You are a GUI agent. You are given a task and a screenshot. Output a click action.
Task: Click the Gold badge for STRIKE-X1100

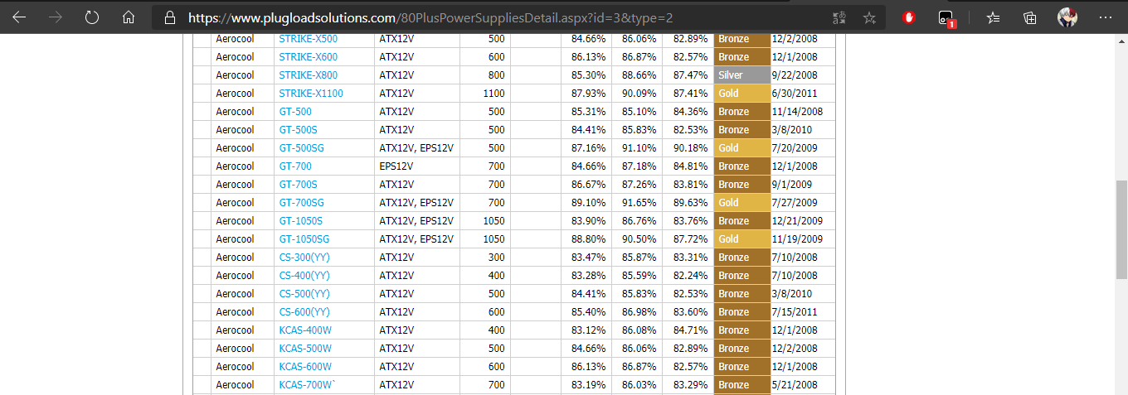coord(742,94)
